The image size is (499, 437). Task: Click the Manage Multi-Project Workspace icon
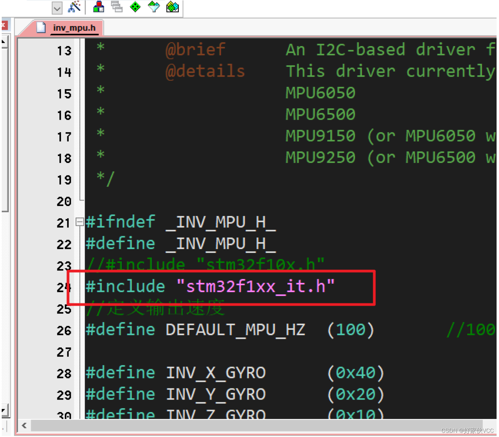(117, 7)
